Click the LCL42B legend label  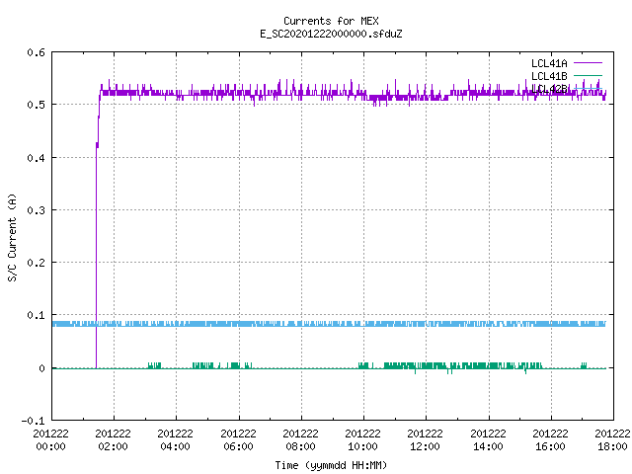pyautogui.click(x=549, y=89)
